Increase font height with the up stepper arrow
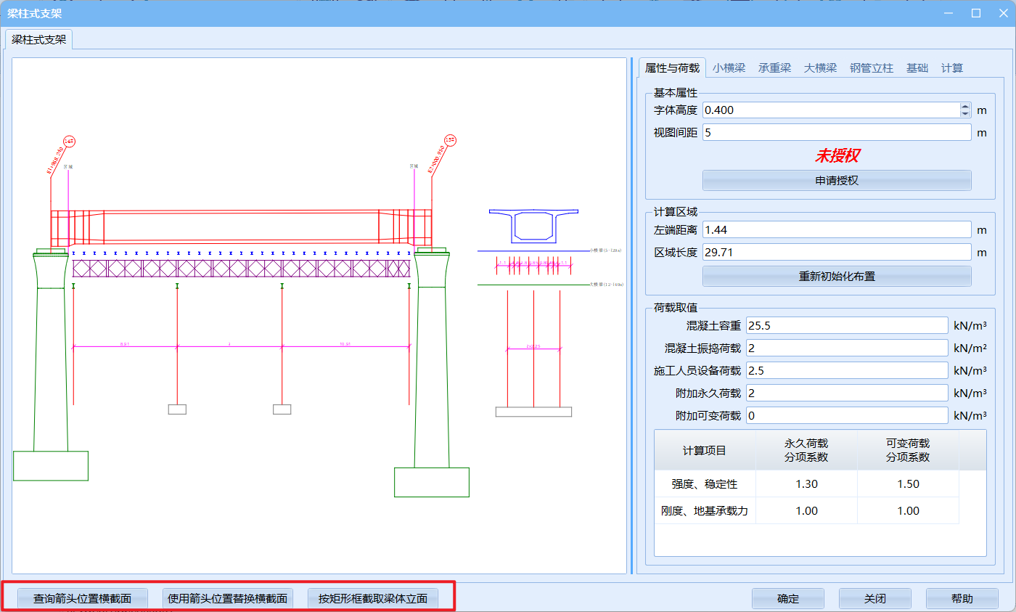 coord(964,107)
